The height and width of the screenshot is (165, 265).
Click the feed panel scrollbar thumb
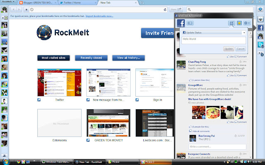tap(250, 36)
